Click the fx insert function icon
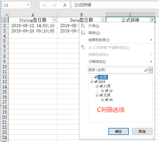Screen dimensions: 159x142 [x=65, y=5]
